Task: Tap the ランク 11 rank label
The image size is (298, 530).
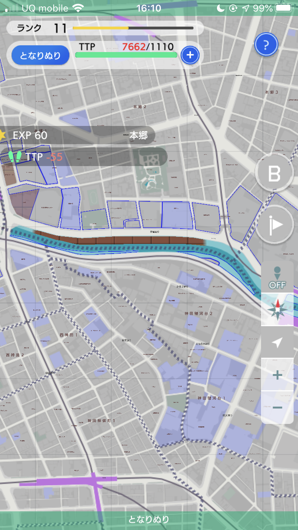Action: (42, 28)
